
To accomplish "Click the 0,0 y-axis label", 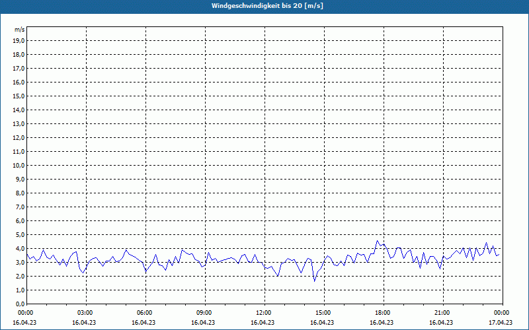I will coord(20,304).
